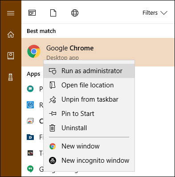Image resolution: width=175 pixels, height=177 pixels.
Task: Click the Apps section heading
Action: pyautogui.click(x=33, y=74)
